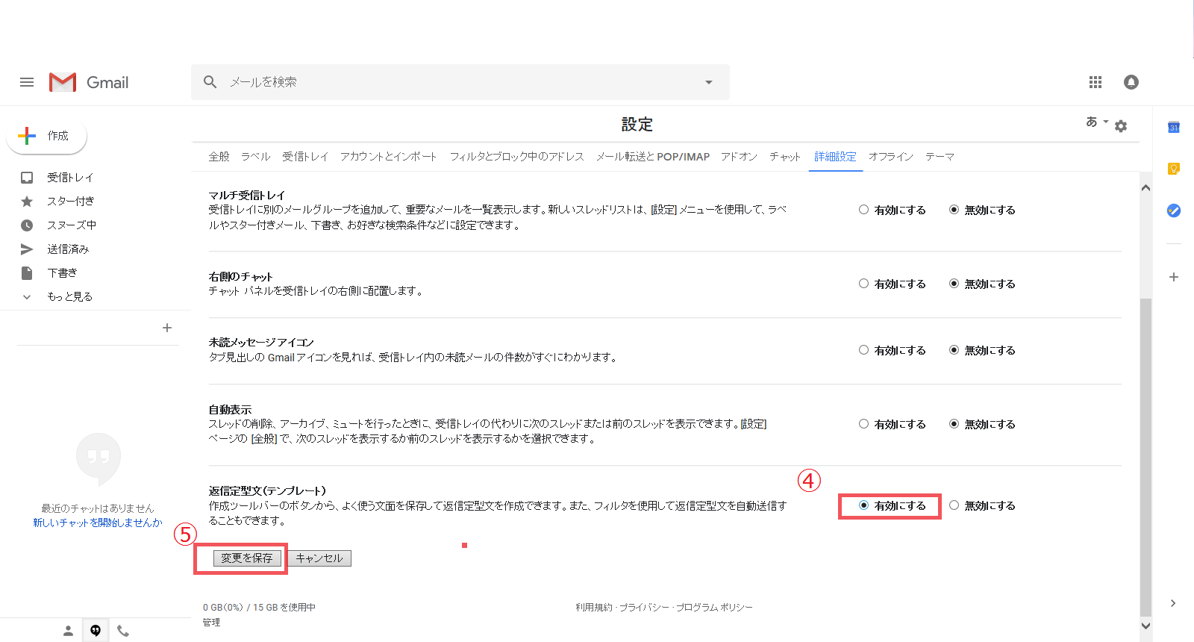Viewport: 1194px width, 642px height.
Task: Open Google Tasks side panel icon
Action: coord(1174,211)
